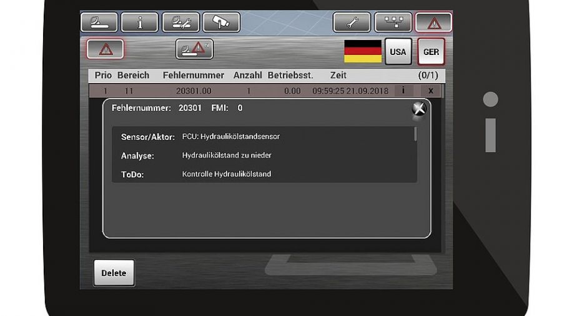
Task: Dismiss error row with the x button
Action: pos(430,91)
